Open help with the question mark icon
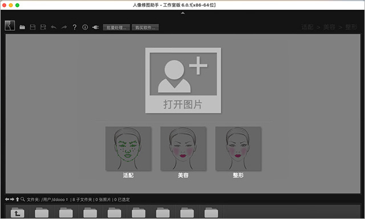The image size is (365, 219). coord(75,27)
